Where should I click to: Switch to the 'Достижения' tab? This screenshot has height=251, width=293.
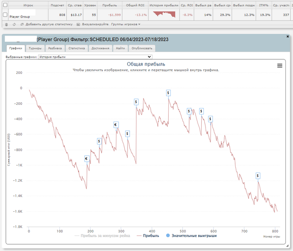pos(100,48)
